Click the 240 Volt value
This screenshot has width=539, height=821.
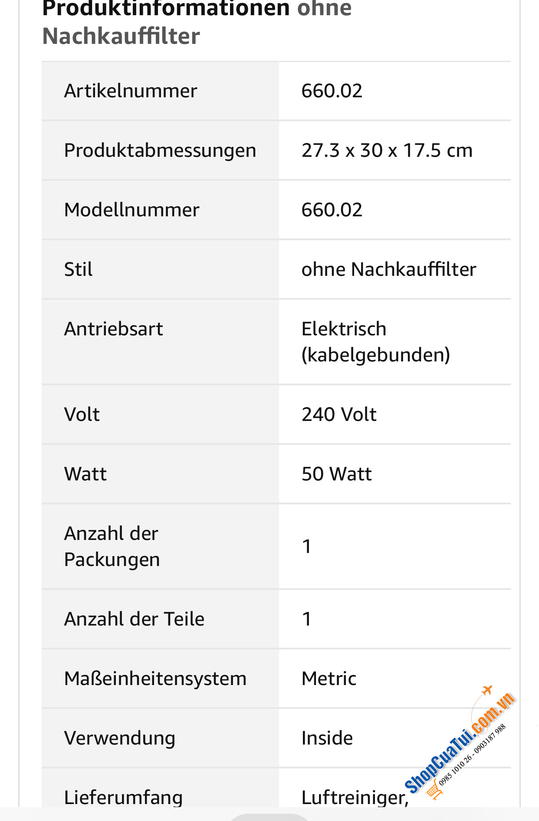click(339, 414)
